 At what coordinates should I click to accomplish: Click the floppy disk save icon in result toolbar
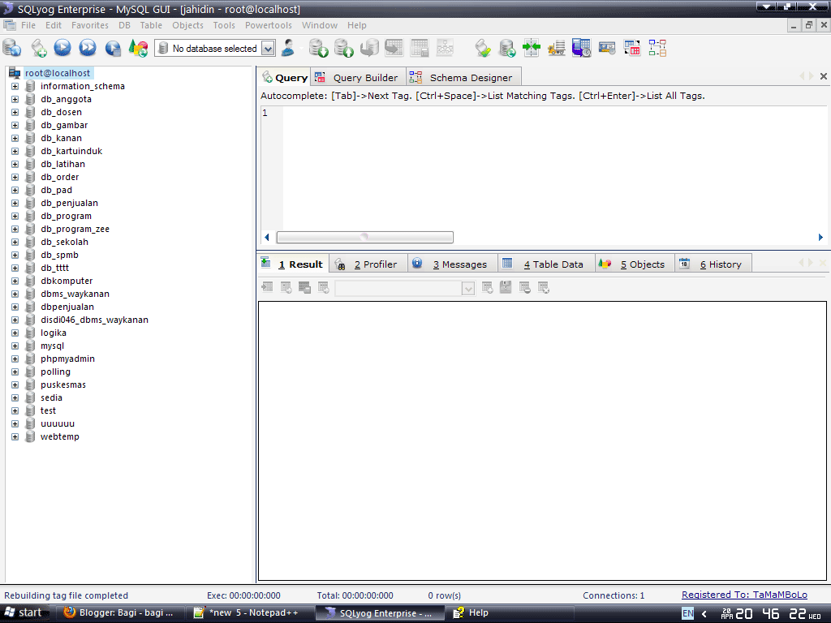pyautogui.click(x=506, y=287)
